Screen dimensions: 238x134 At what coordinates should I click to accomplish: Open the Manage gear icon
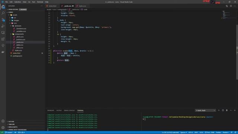pyautogui.click(x=3, y=127)
